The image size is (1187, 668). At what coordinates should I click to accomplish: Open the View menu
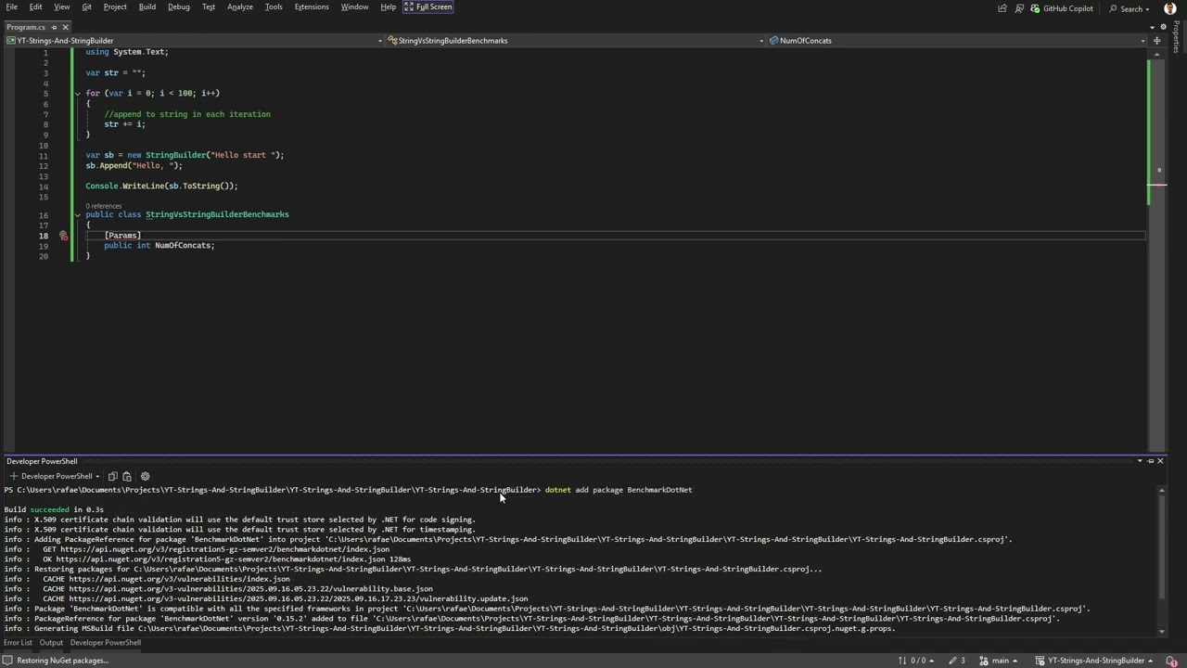click(61, 6)
